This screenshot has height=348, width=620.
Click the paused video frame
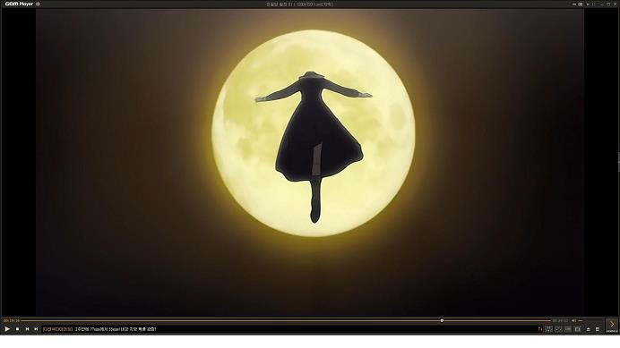[310, 162]
